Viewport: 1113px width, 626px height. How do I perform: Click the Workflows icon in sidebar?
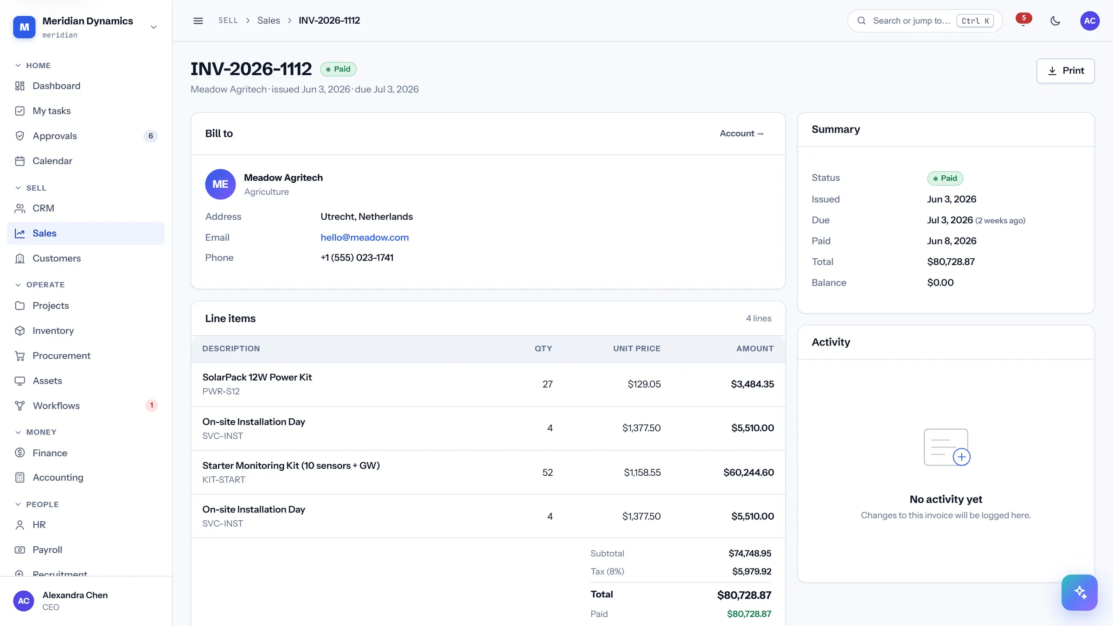(x=19, y=406)
